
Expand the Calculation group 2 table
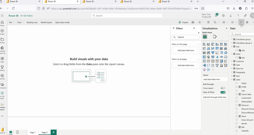(232, 43)
